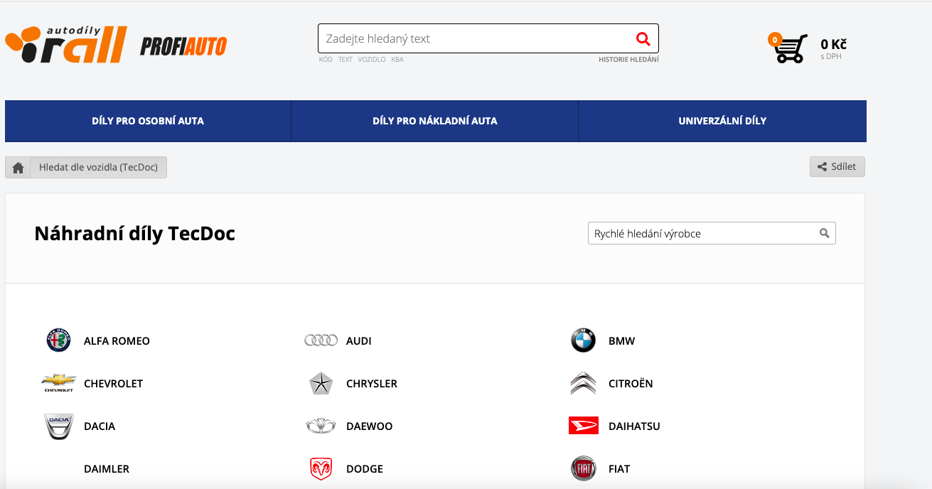Screen dimensions: 932x489
Task: Click the Sdílet share button
Action: pos(837,167)
